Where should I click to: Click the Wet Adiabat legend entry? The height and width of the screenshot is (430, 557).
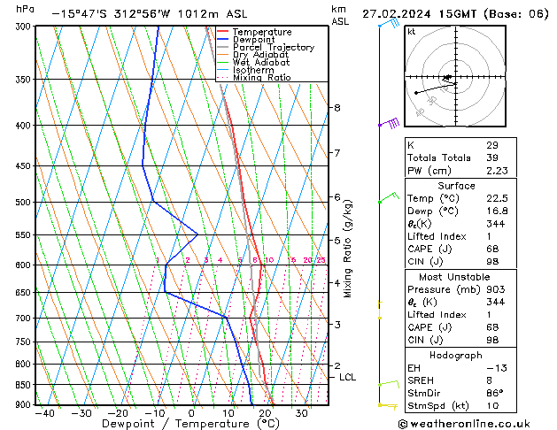[258, 63]
